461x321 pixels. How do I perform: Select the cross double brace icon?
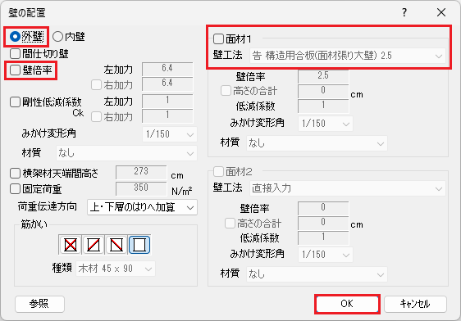pyautogui.click(x=71, y=244)
